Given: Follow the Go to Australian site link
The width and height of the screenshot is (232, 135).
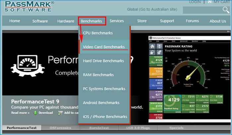Looking at the screenshot, I should tap(158, 10).
